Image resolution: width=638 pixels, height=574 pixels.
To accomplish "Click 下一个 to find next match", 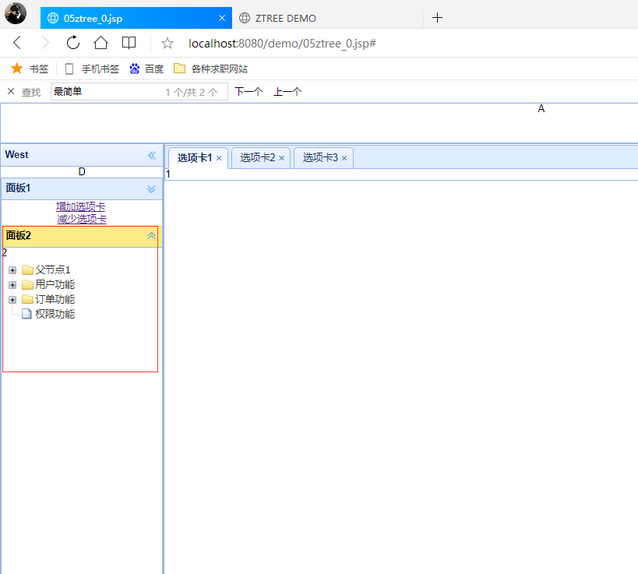I will coord(249,92).
